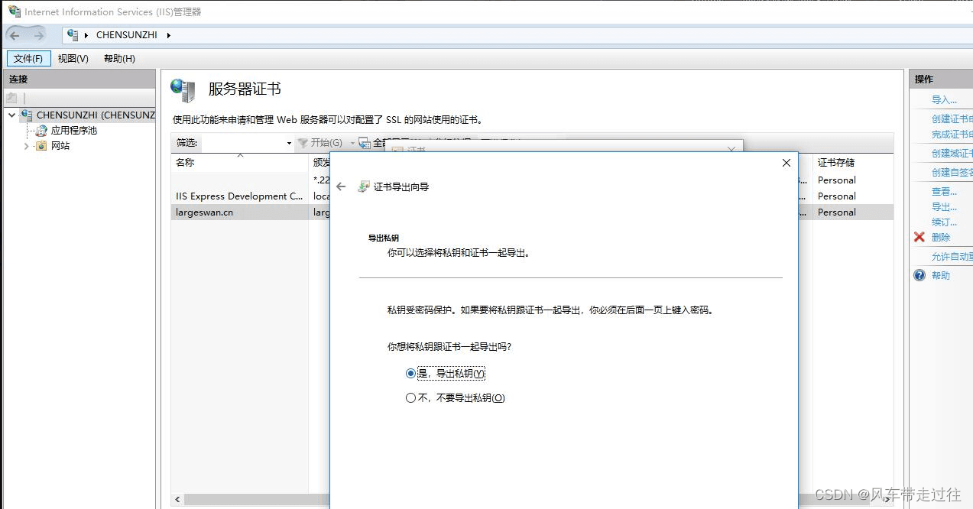
Task: Click the 续订... action link
Action: coord(944,222)
